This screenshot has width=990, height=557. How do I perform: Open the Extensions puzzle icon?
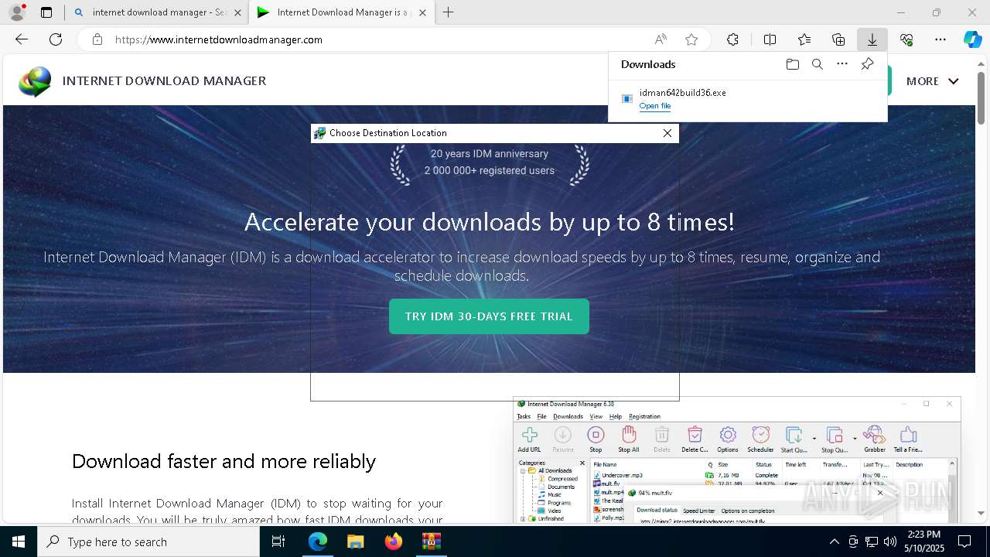[732, 39]
